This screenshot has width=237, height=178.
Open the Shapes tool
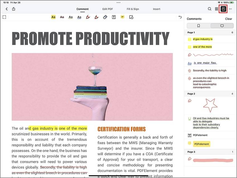coord(131,17)
